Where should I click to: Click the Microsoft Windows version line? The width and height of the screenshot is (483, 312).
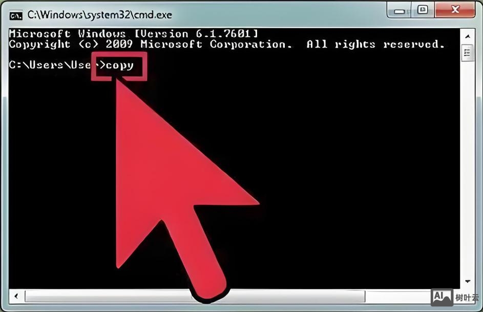(x=133, y=33)
